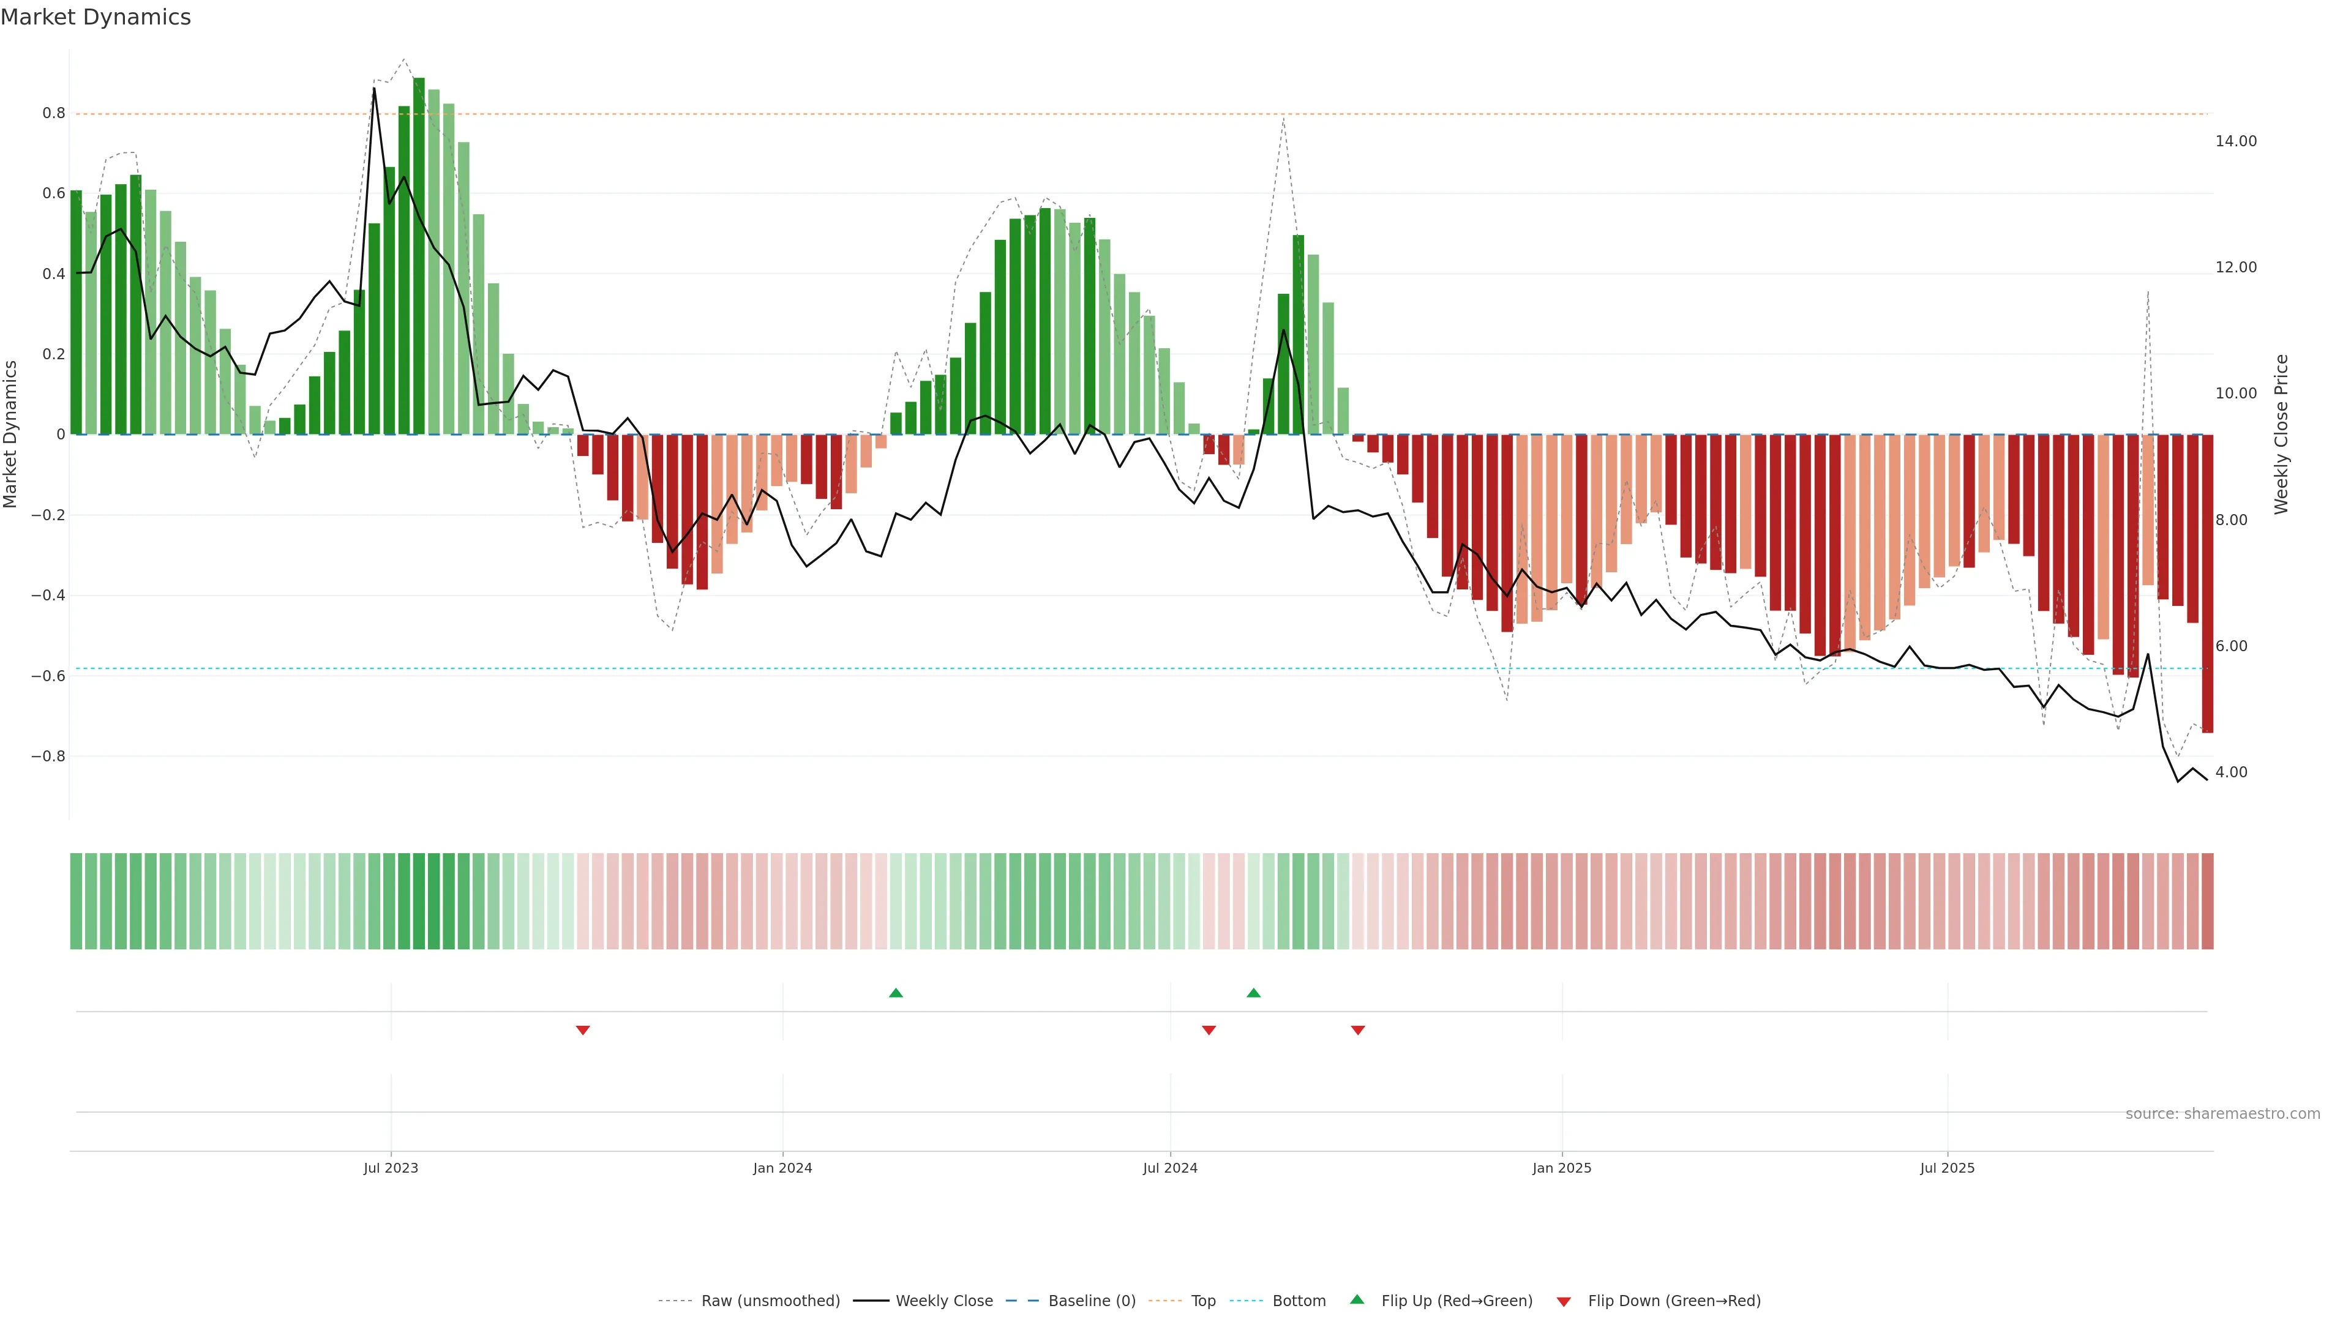Click the last dark red bar at right

2207,584
